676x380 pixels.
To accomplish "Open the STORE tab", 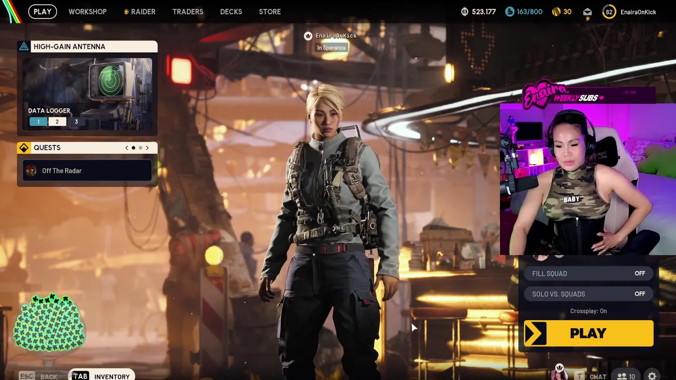I will (x=270, y=12).
